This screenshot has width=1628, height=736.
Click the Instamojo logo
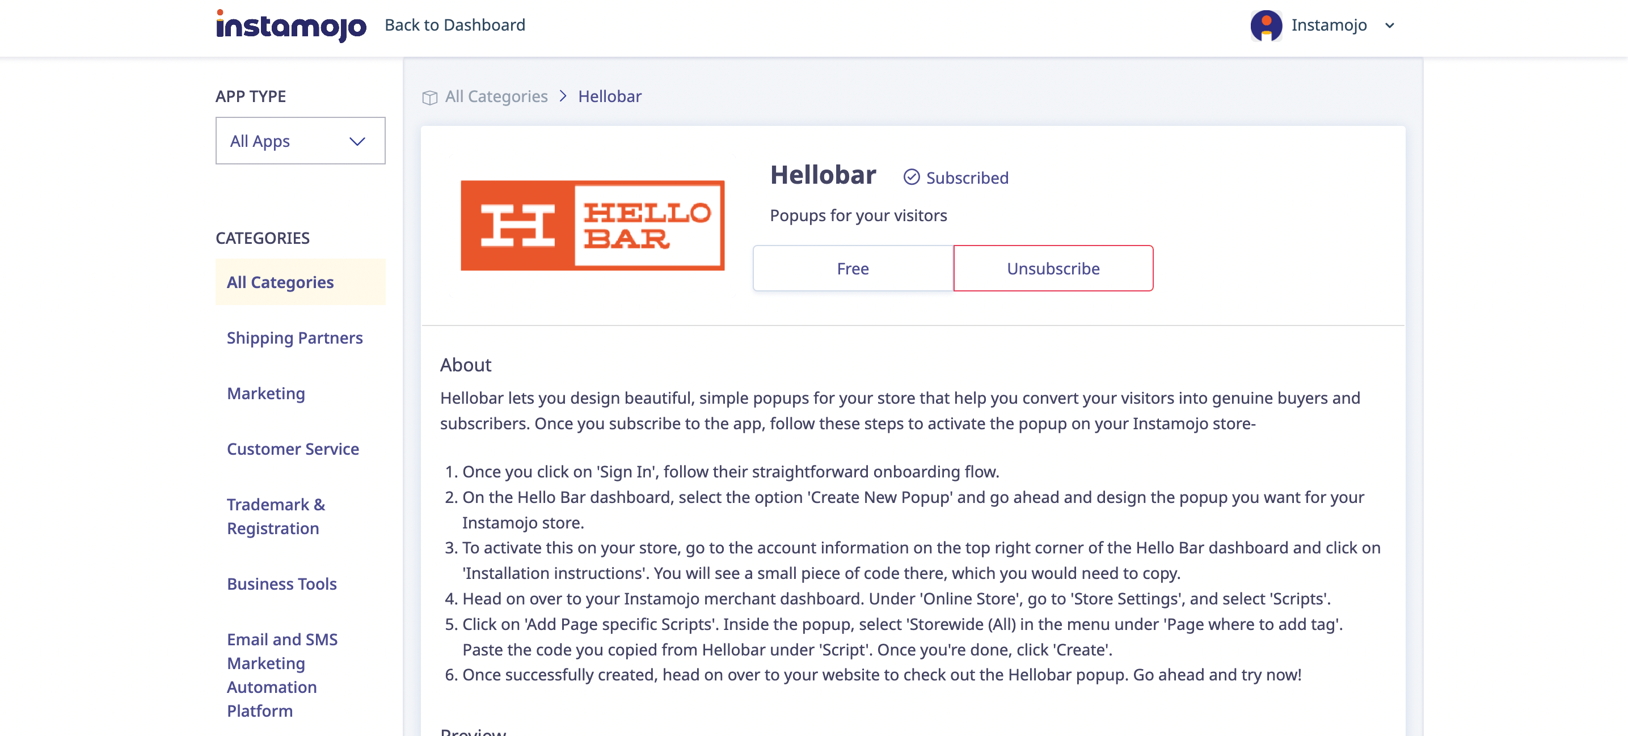[290, 26]
